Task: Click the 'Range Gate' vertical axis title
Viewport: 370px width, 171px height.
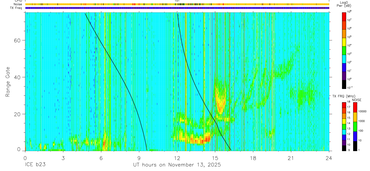Action: (8, 81)
